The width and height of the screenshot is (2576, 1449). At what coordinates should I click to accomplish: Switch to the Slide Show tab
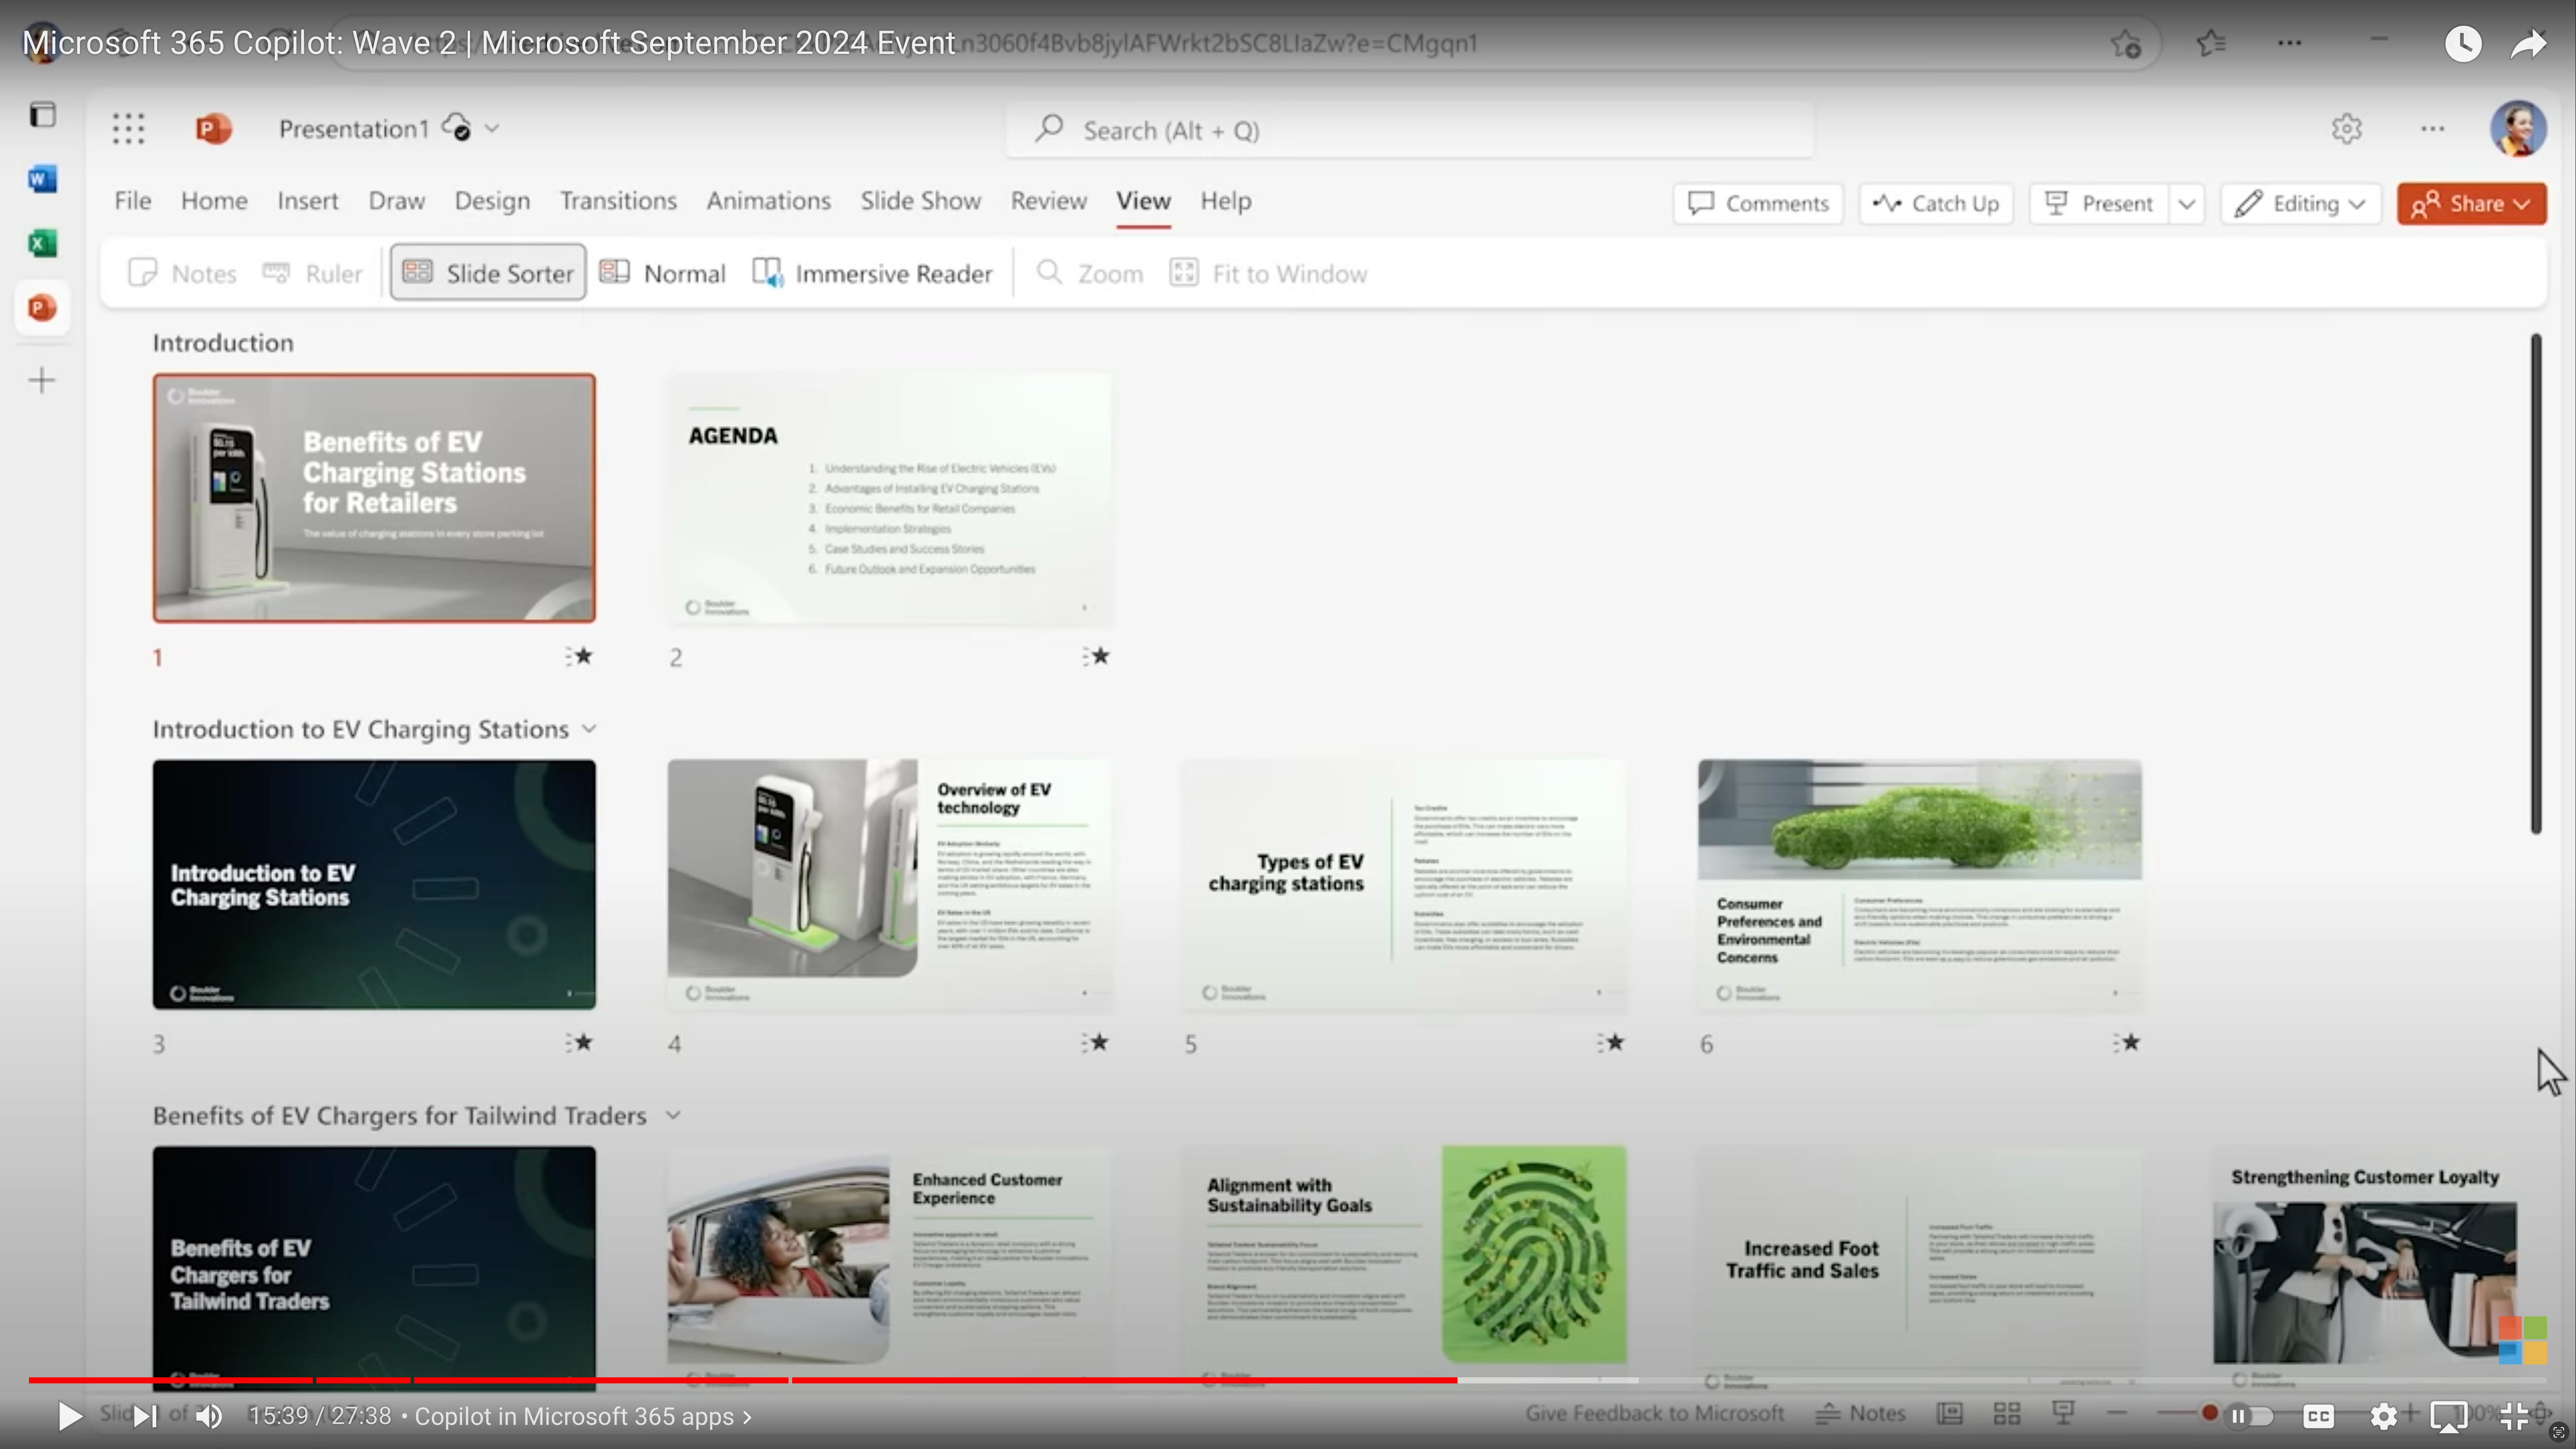click(x=920, y=201)
